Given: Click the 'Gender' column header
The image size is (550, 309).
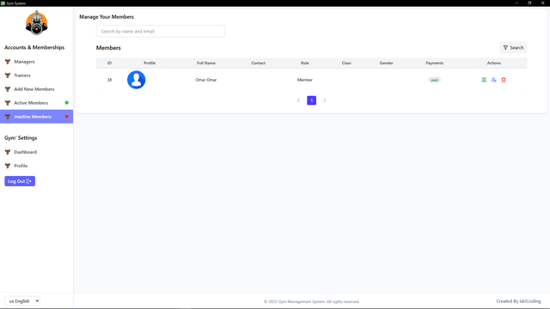Looking at the screenshot, I should click(x=386, y=63).
